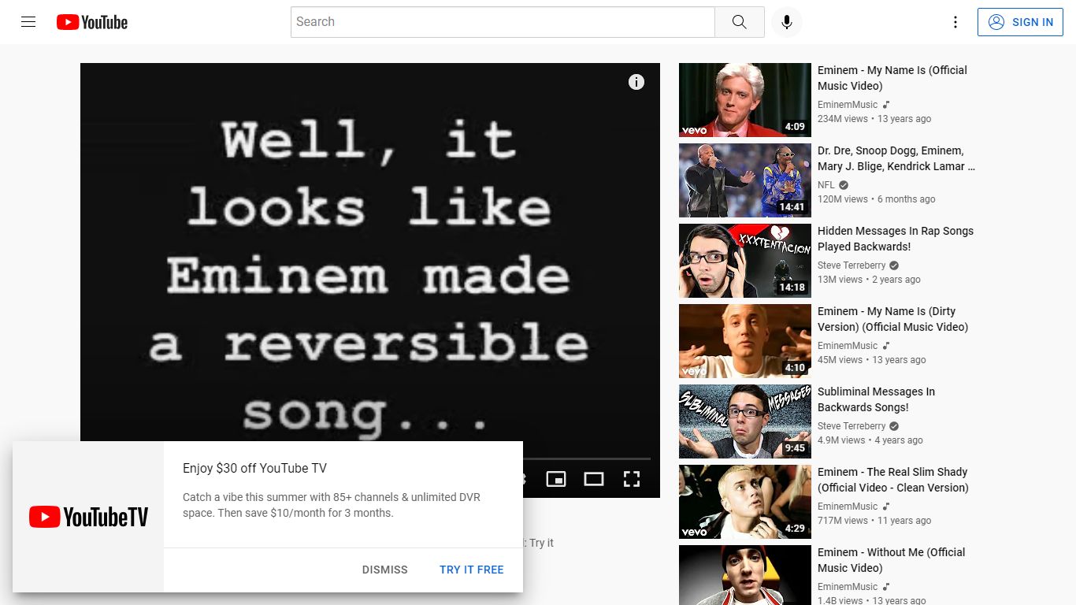Click title 'Eminem - My Name Is (Official Music Video)'
This screenshot has width=1076, height=605.
[x=892, y=78]
